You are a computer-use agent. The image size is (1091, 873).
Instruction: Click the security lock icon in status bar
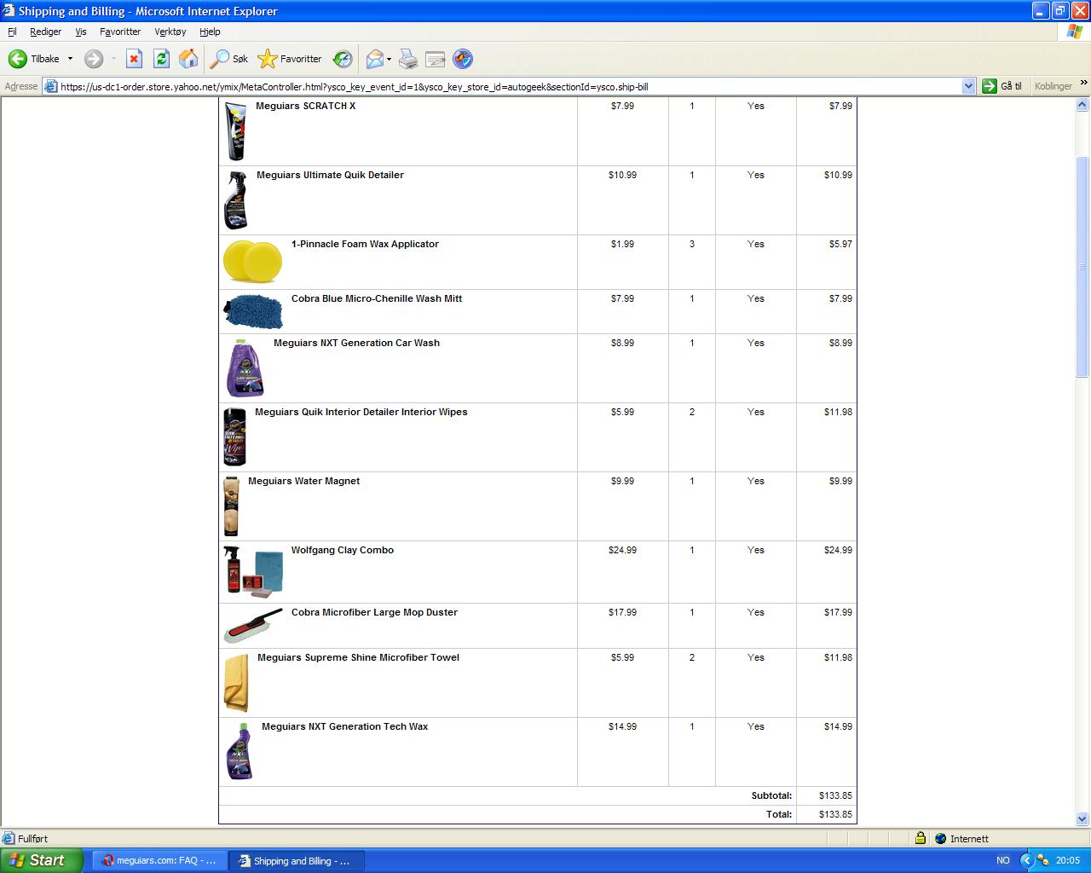[921, 838]
